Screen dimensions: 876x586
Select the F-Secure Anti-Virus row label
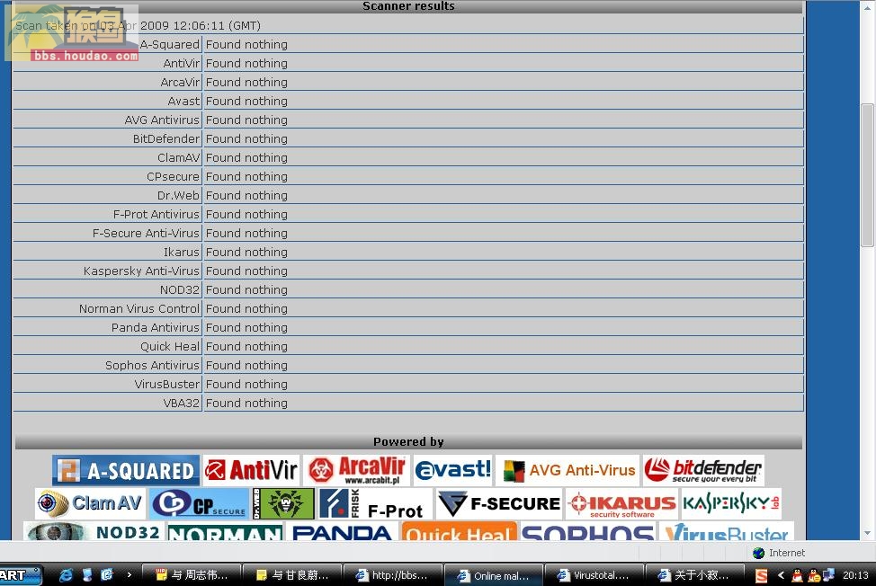pos(146,234)
